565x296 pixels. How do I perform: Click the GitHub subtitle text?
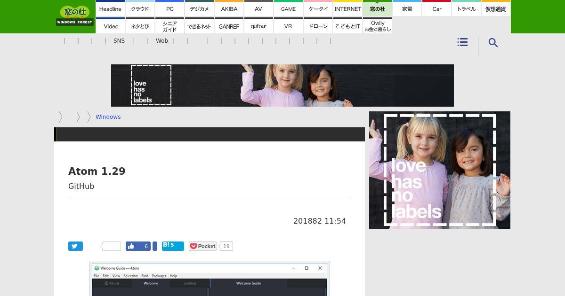[x=81, y=186]
